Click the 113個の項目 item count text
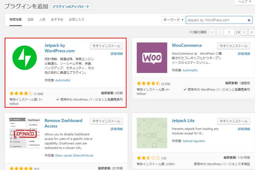The height and width of the screenshot is (170, 255). (198, 32)
